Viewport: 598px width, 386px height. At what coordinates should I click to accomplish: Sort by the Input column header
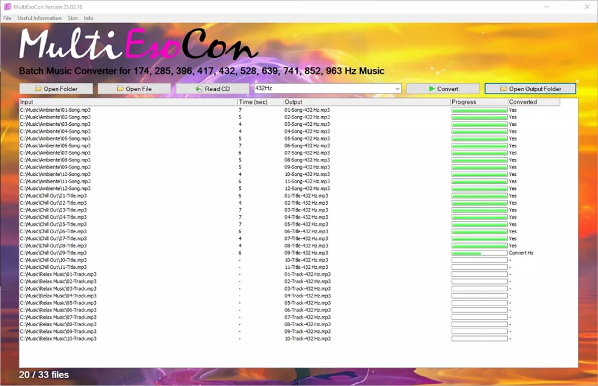(x=128, y=102)
